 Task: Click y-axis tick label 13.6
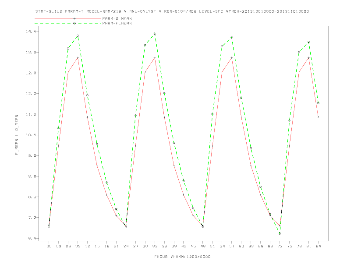click(x=31, y=53)
